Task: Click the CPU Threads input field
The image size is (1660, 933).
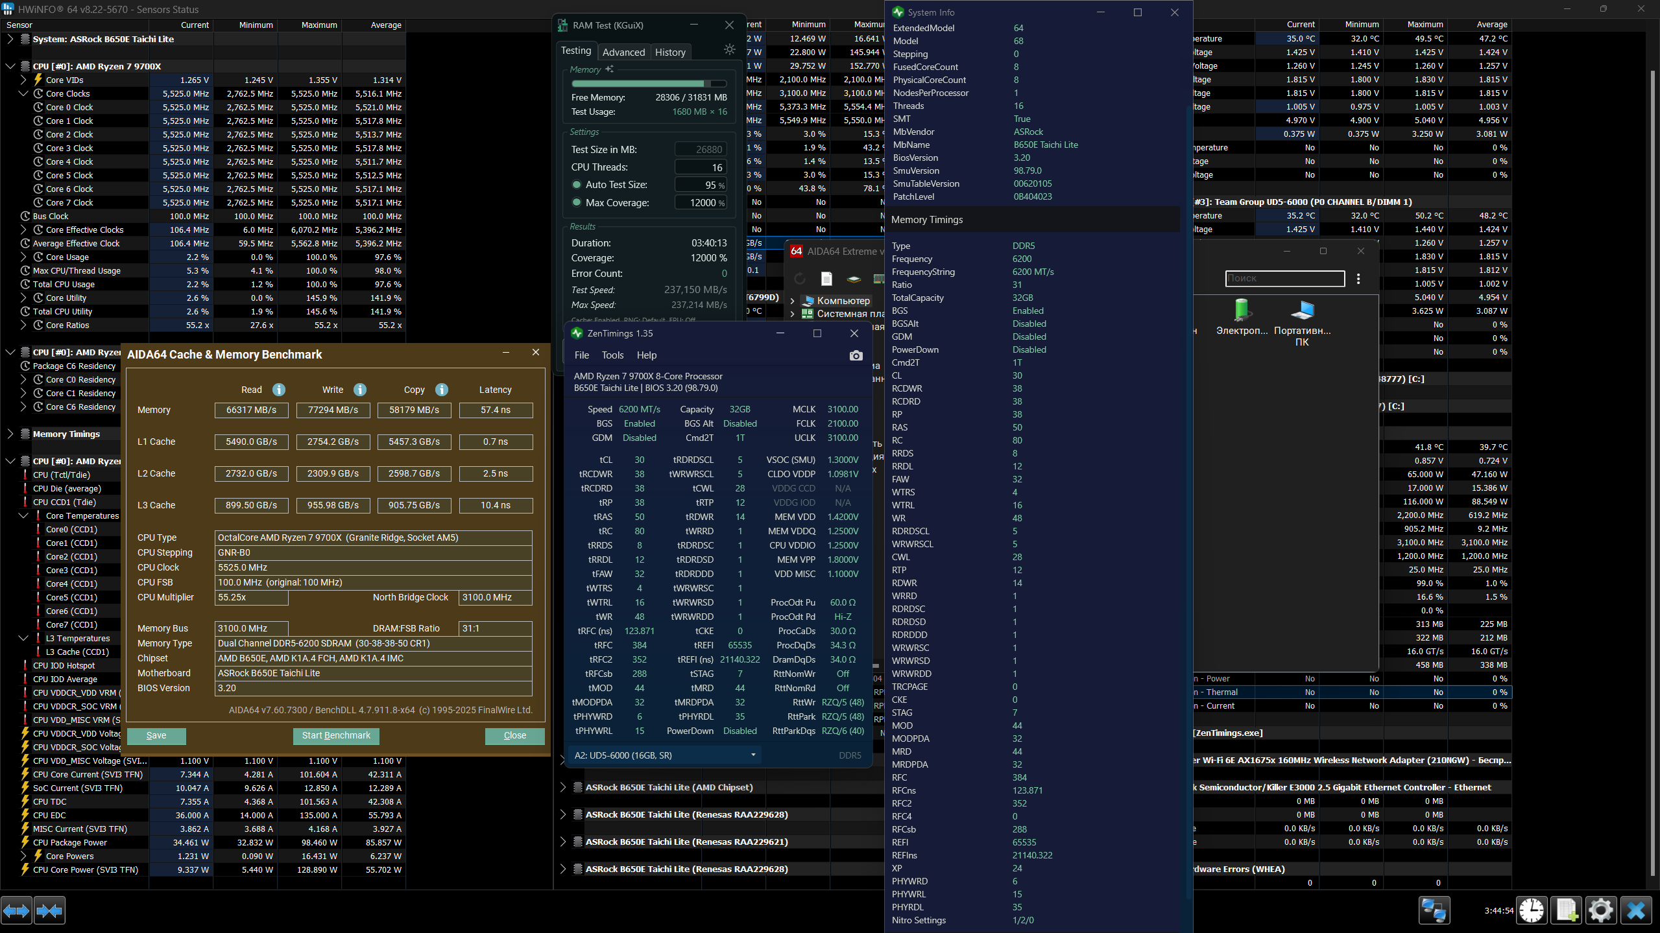Action: tap(701, 167)
